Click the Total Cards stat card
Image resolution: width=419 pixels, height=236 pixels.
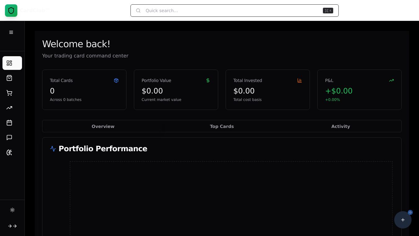pos(84,90)
